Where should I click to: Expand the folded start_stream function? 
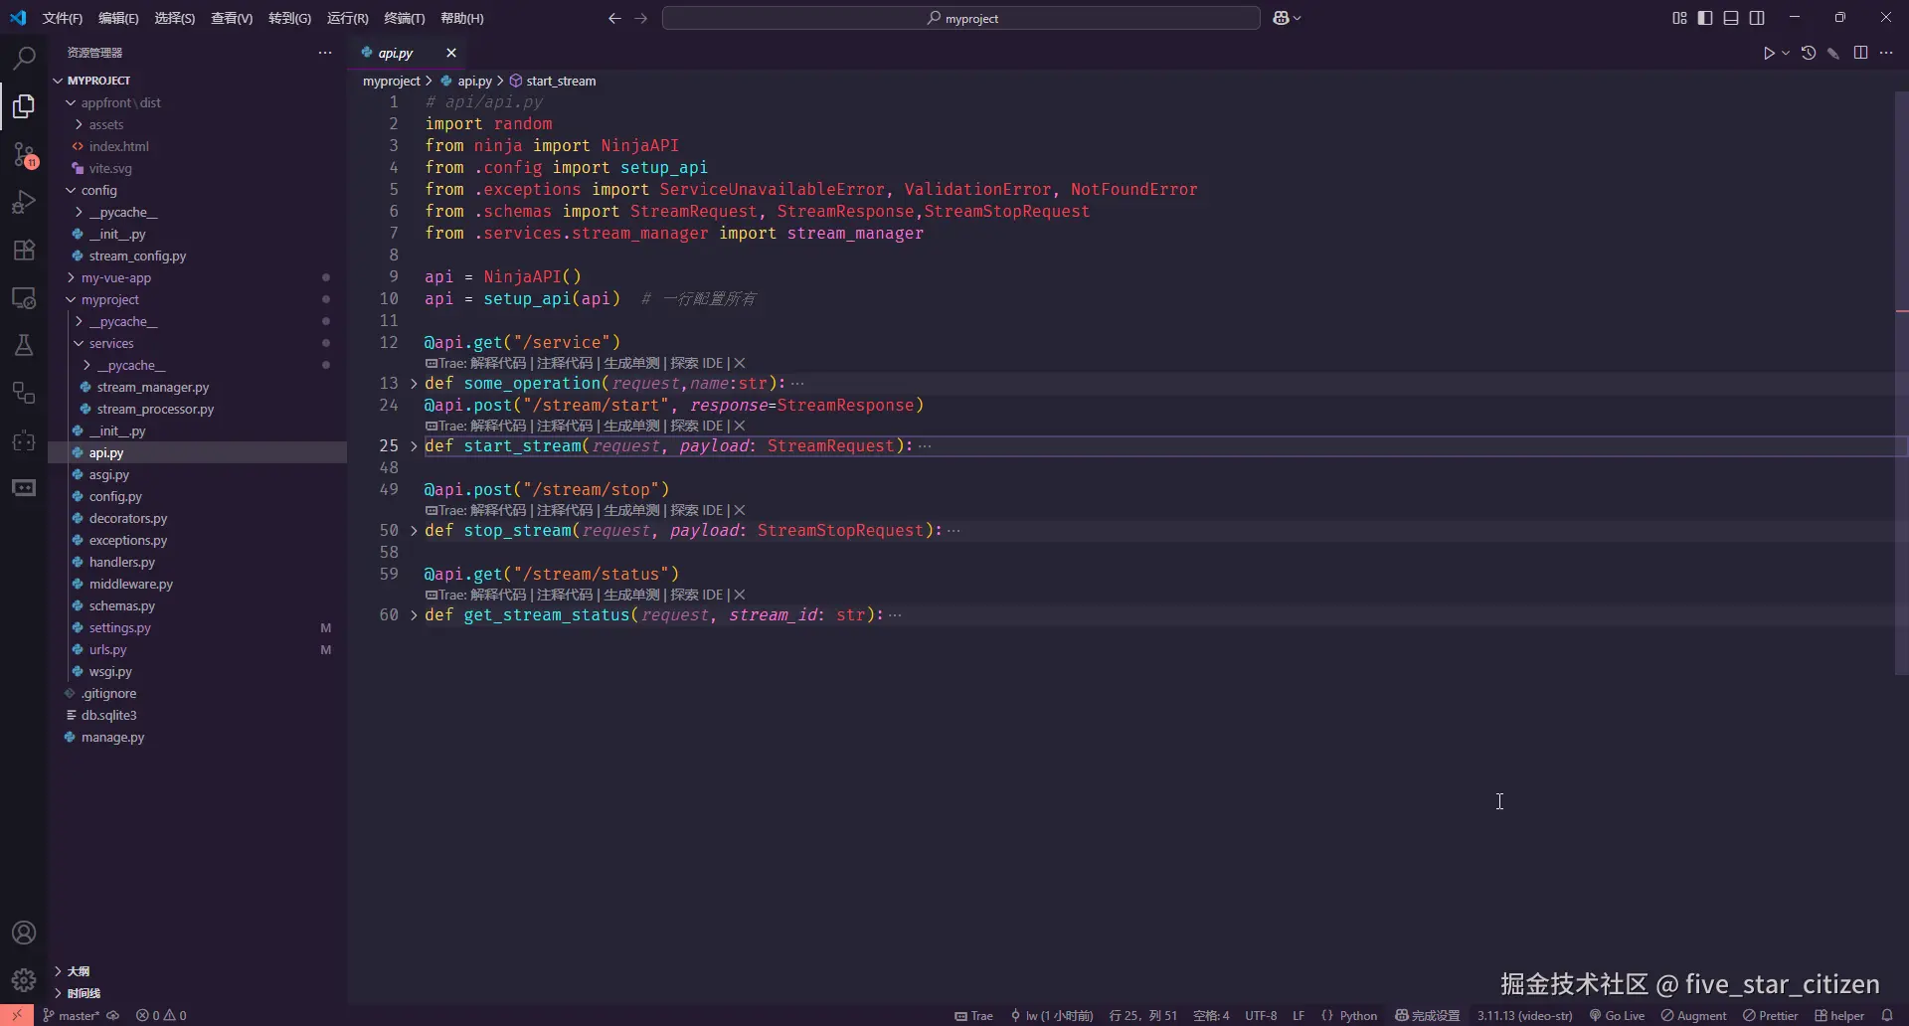[x=414, y=446]
